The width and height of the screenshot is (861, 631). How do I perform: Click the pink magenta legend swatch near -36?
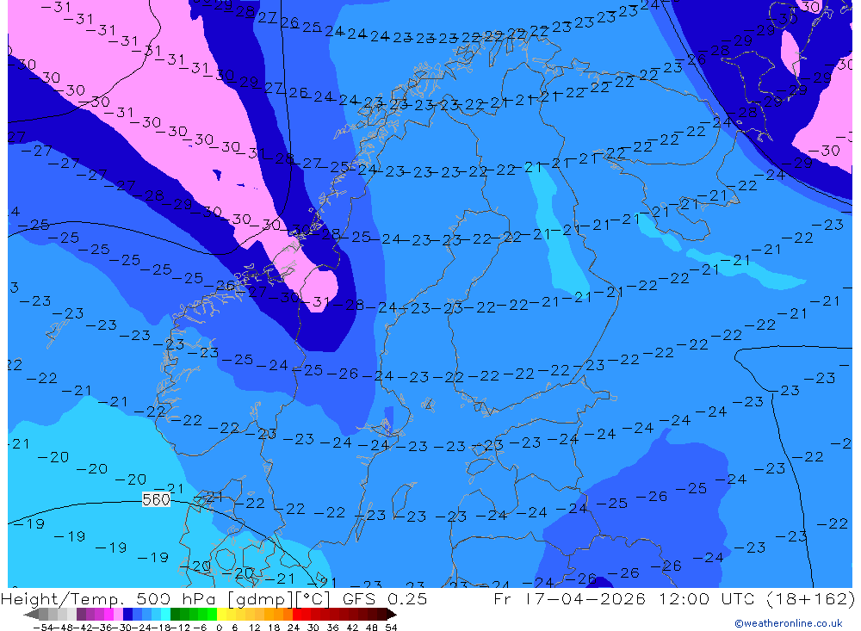coord(108,615)
